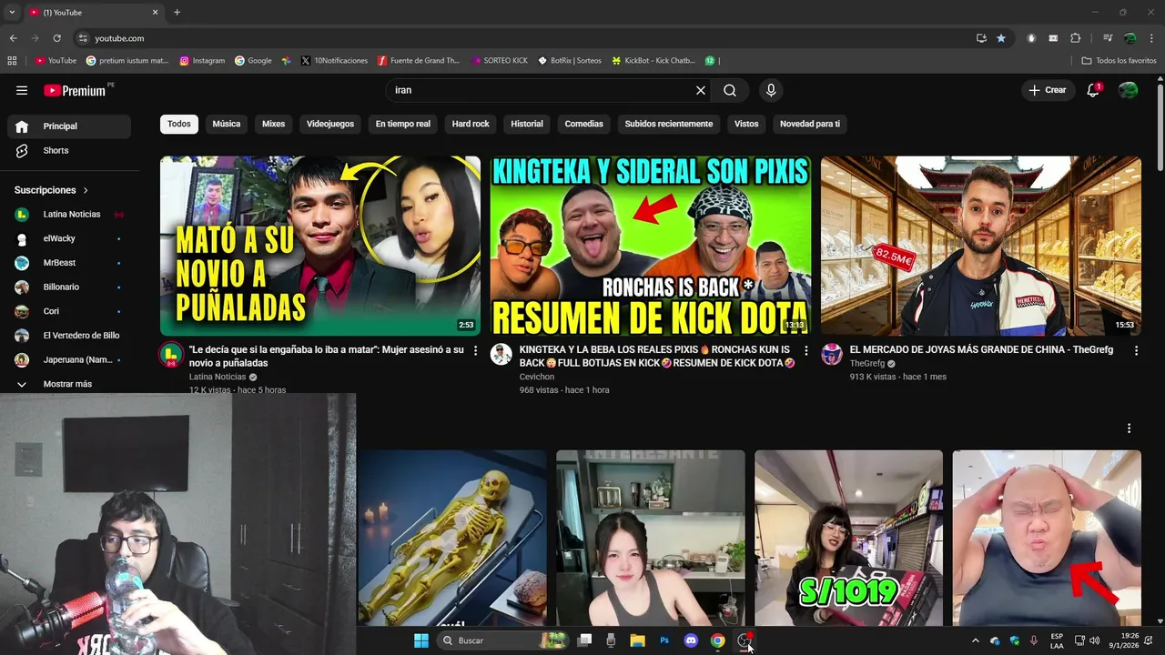Screen dimensions: 1165x655
Task: Click the YouTube Premium logo
Action: point(75,90)
